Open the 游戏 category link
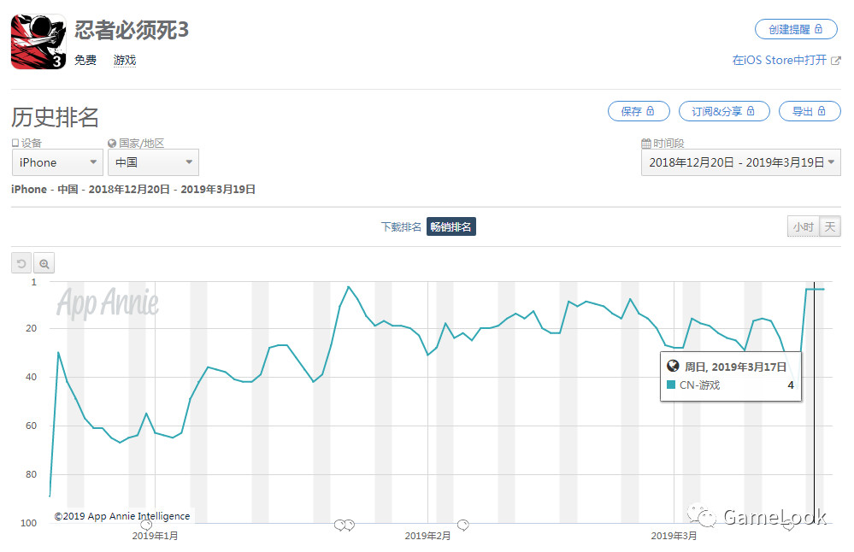The height and width of the screenshot is (552, 854). click(x=125, y=60)
